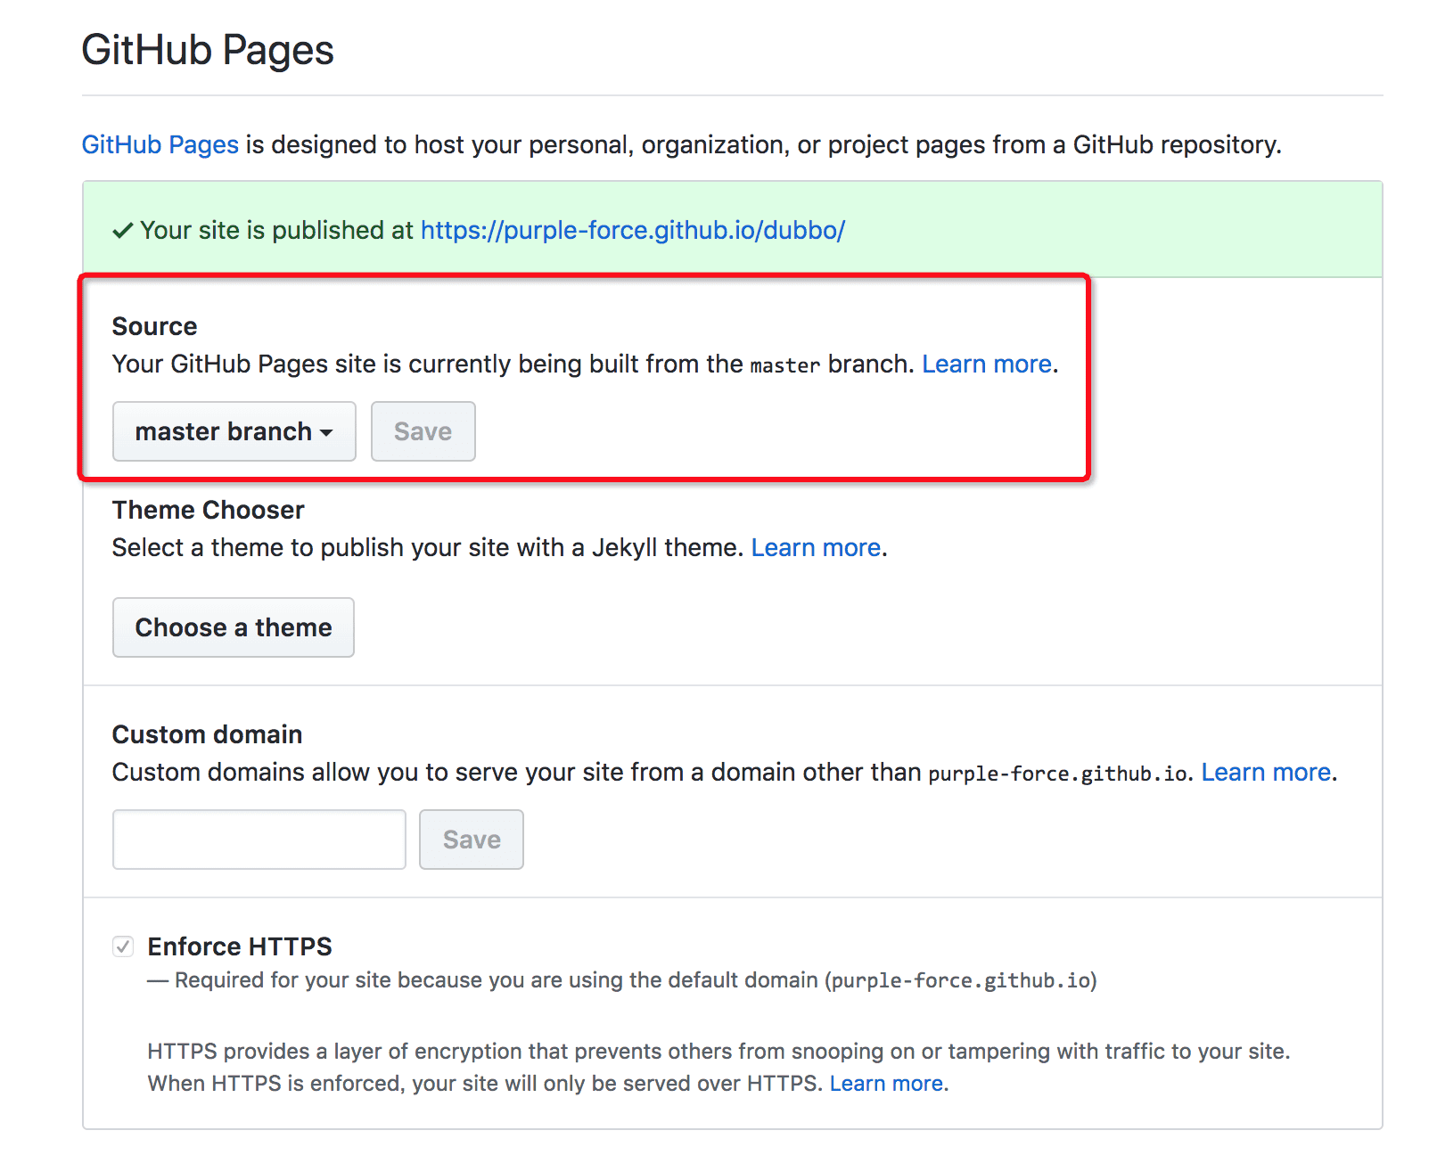The image size is (1437, 1155).
Task: Open the master branch source dropdown
Action: click(234, 431)
